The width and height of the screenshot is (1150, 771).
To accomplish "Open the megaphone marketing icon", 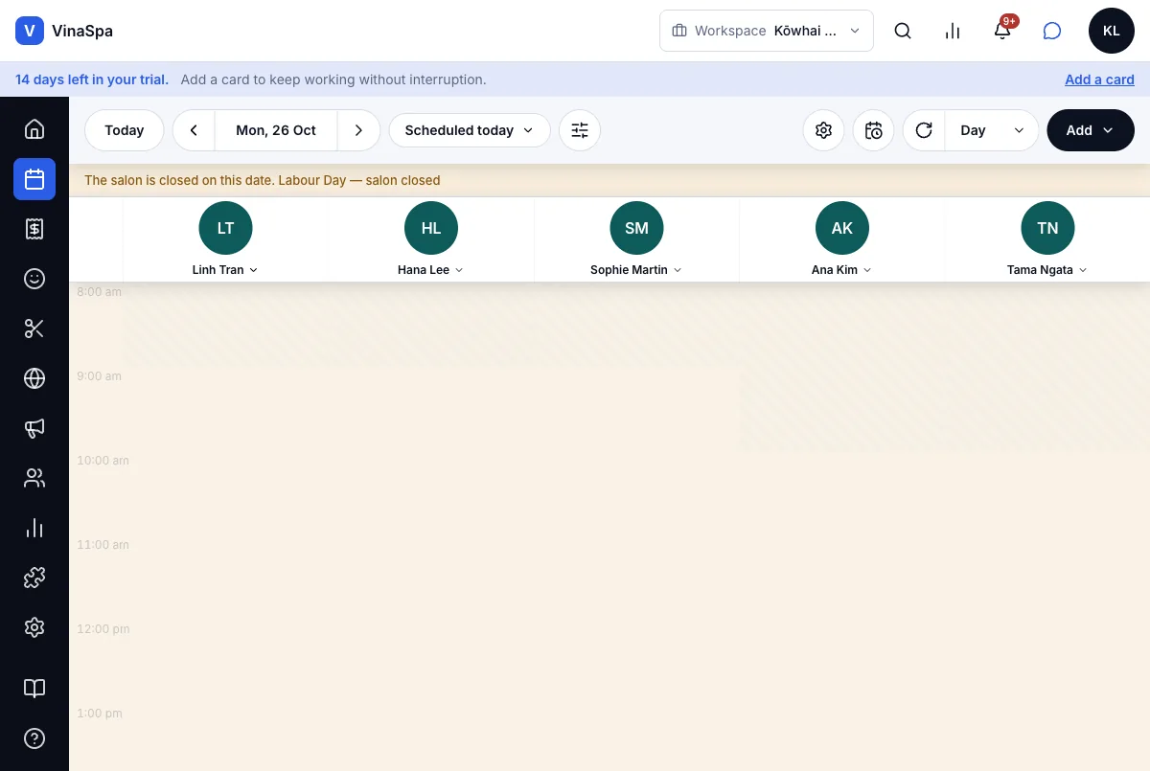I will click(34, 428).
